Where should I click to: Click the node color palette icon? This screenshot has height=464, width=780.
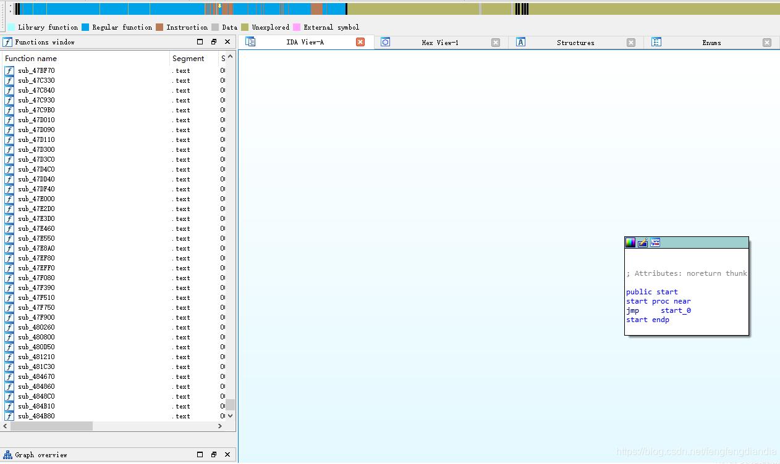(x=630, y=242)
